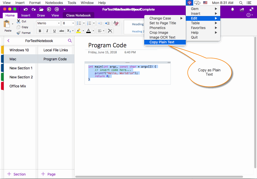257x179 pixels.
Task: Click the Program Code page title field
Action: [107, 45]
